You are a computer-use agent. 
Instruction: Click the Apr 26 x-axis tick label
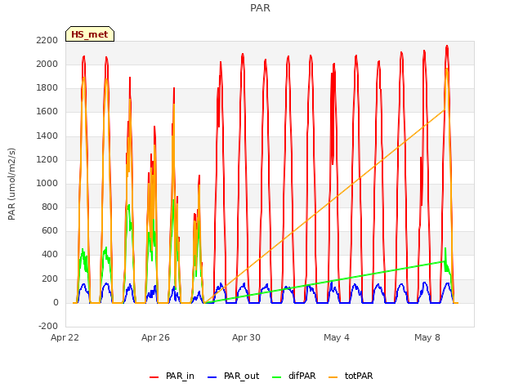[156, 337]
